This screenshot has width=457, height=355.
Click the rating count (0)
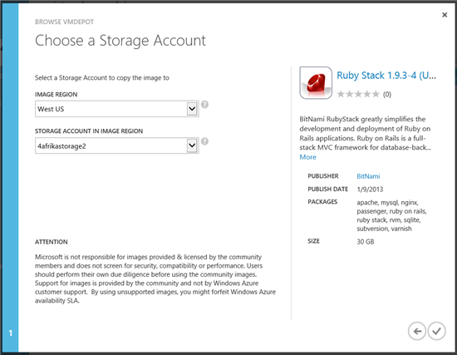point(386,94)
